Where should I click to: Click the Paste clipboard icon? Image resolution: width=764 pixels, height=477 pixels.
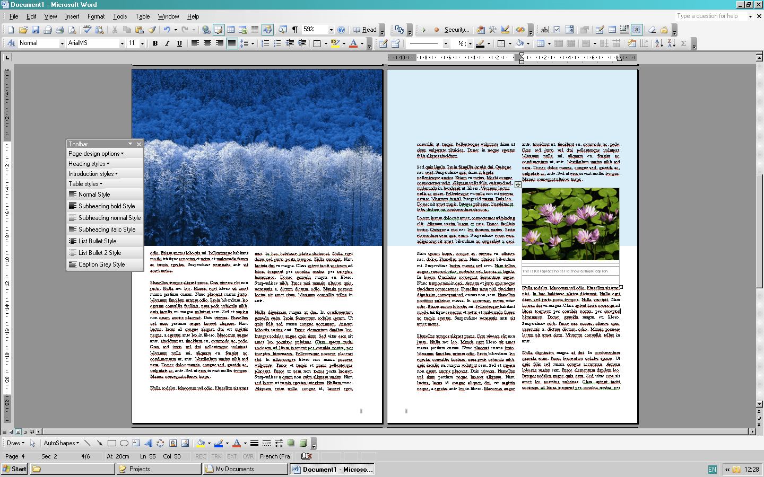click(140, 30)
